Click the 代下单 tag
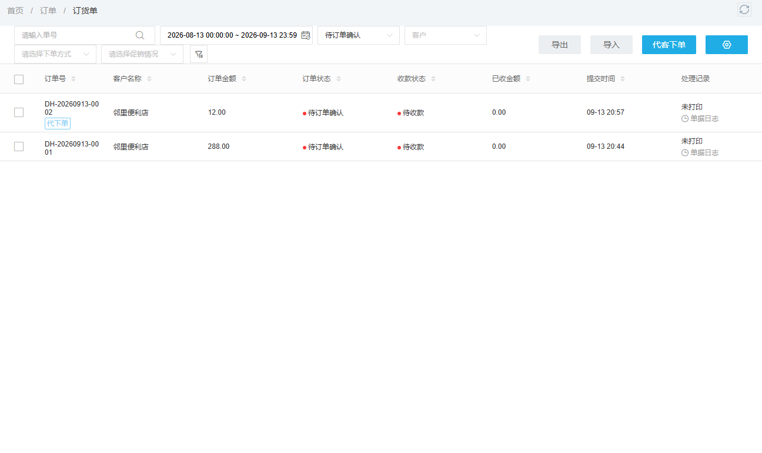 click(58, 124)
